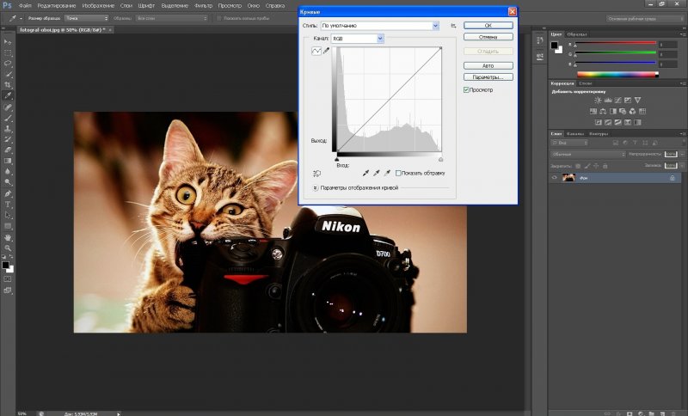This screenshot has width=688, height=416.
Task: Toggle lock position in Layers panel
Action: [596, 166]
